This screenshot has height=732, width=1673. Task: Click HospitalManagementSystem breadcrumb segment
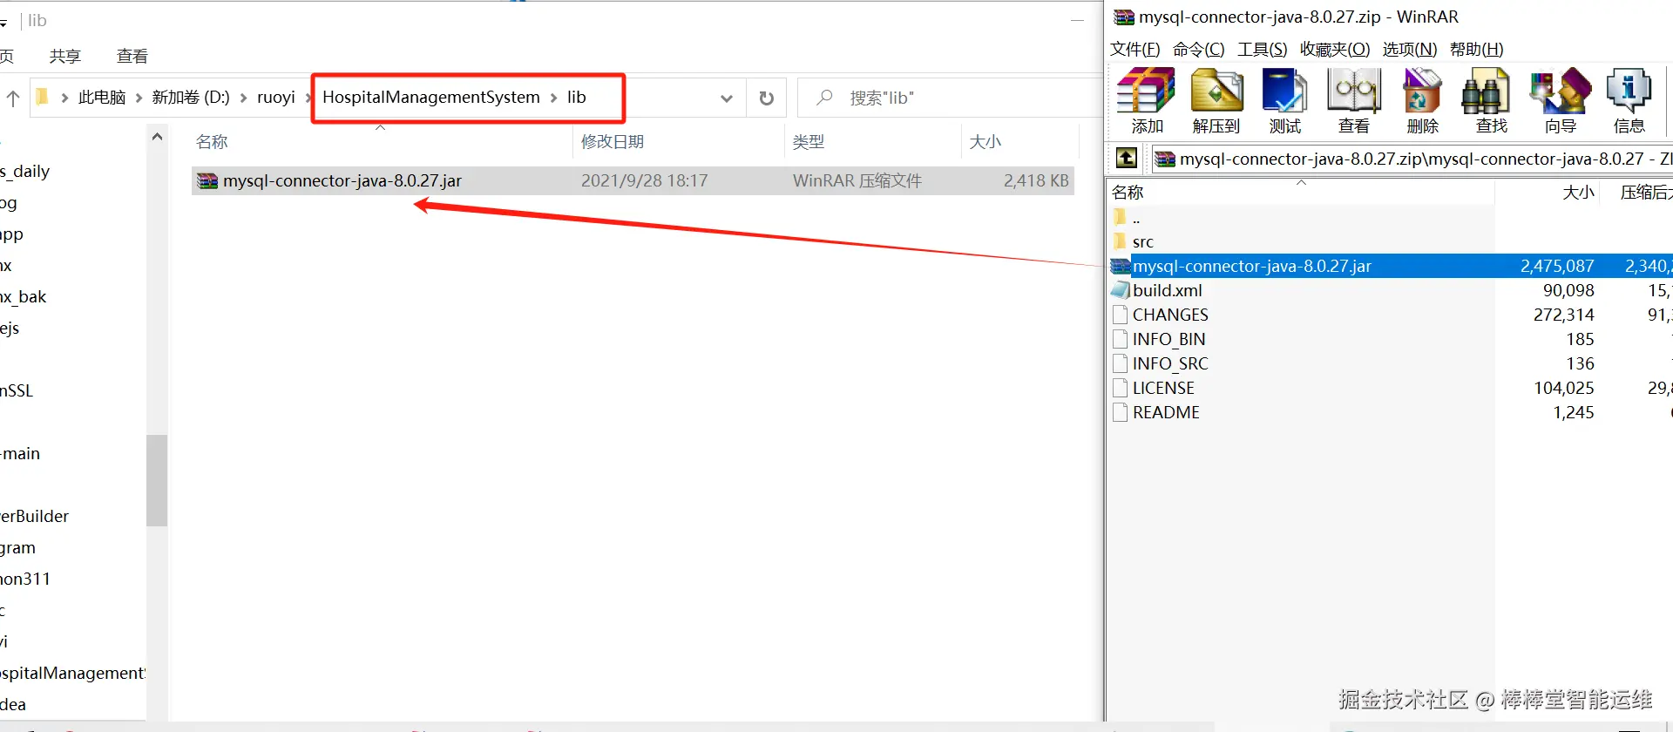pos(431,98)
